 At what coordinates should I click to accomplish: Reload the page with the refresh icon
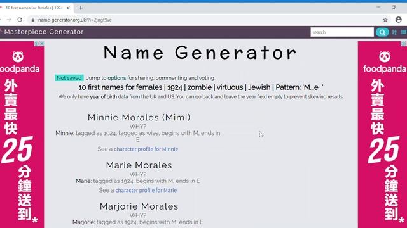click(x=20, y=20)
